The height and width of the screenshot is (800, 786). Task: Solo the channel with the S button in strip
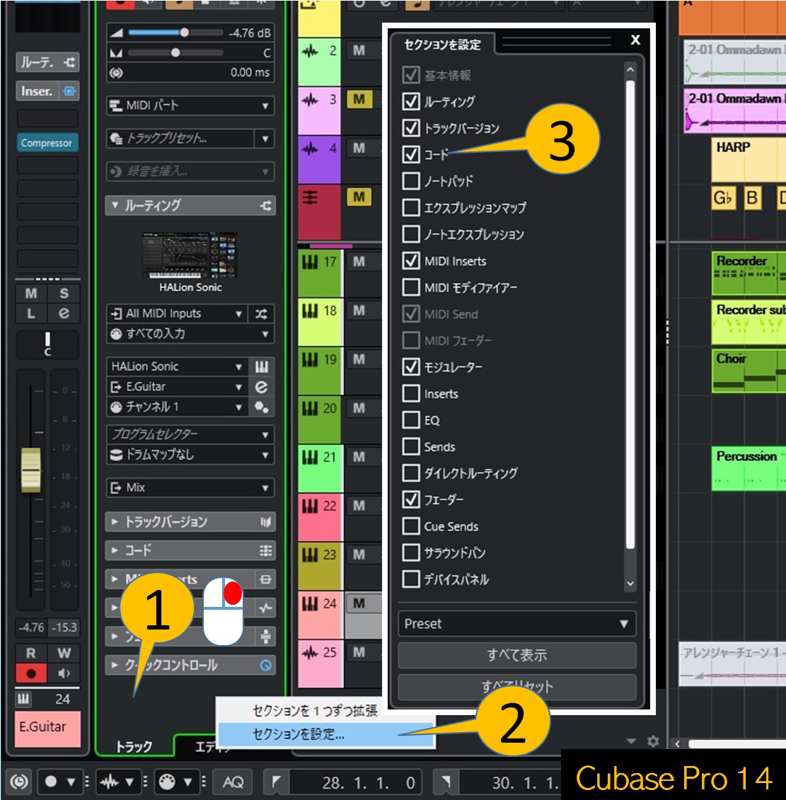64,294
